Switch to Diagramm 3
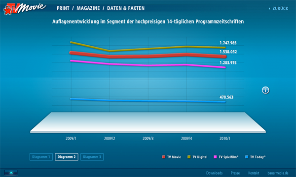The image size is (296, 177). tap(92, 157)
